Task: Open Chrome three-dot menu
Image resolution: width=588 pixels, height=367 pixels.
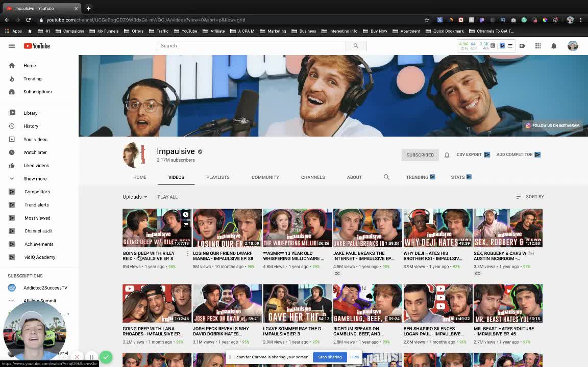Action: click(x=581, y=20)
